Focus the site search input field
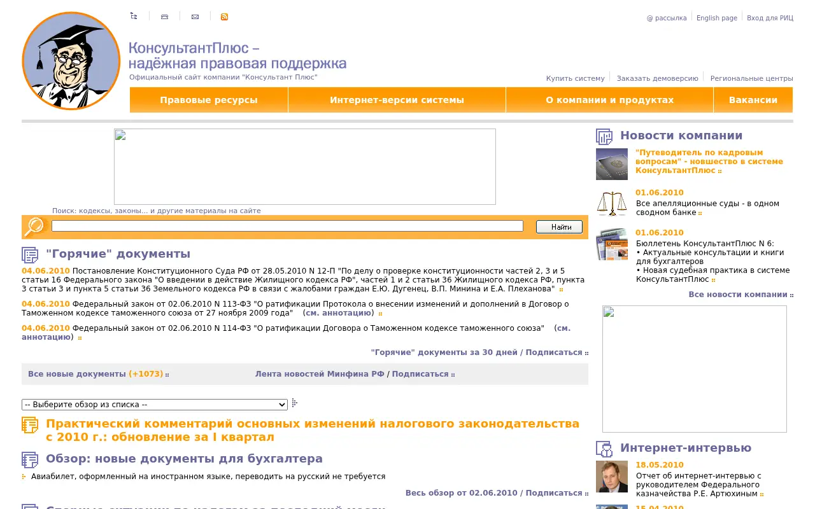The width and height of the screenshot is (815, 509). tap(287, 226)
